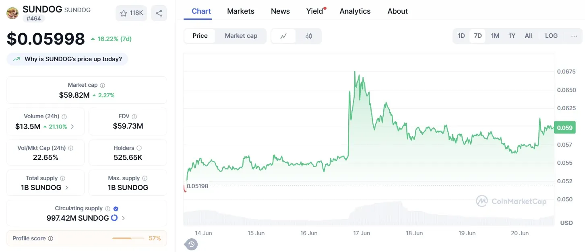Open the Markets tab
Image resolution: width=585 pixels, height=252 pixels.
(241, 11)
